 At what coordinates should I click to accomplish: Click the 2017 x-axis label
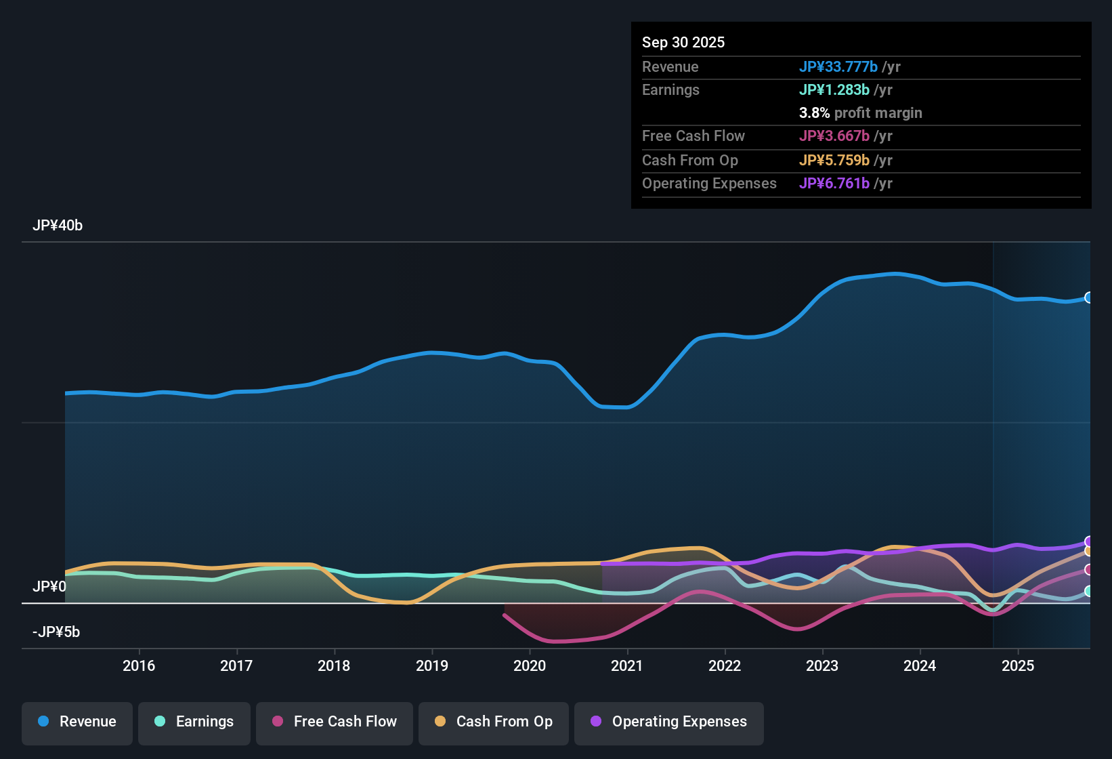[x=236, y=665]
